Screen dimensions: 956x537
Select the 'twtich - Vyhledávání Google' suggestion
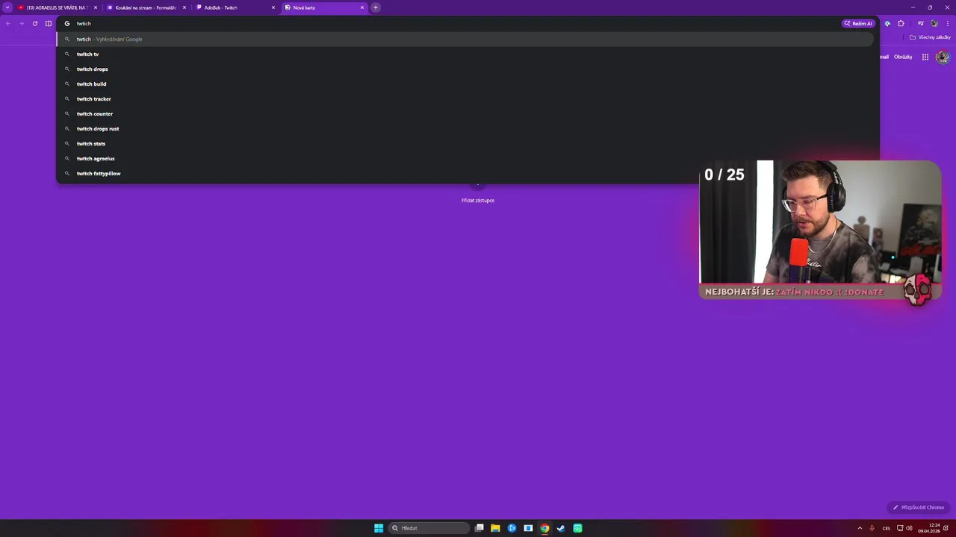click(x=465, y=39)
